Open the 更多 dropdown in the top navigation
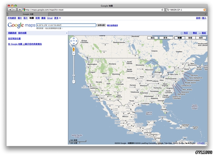The height and width of the screenshot is (155, 214). pyautogui.click(x=57, y=18)
